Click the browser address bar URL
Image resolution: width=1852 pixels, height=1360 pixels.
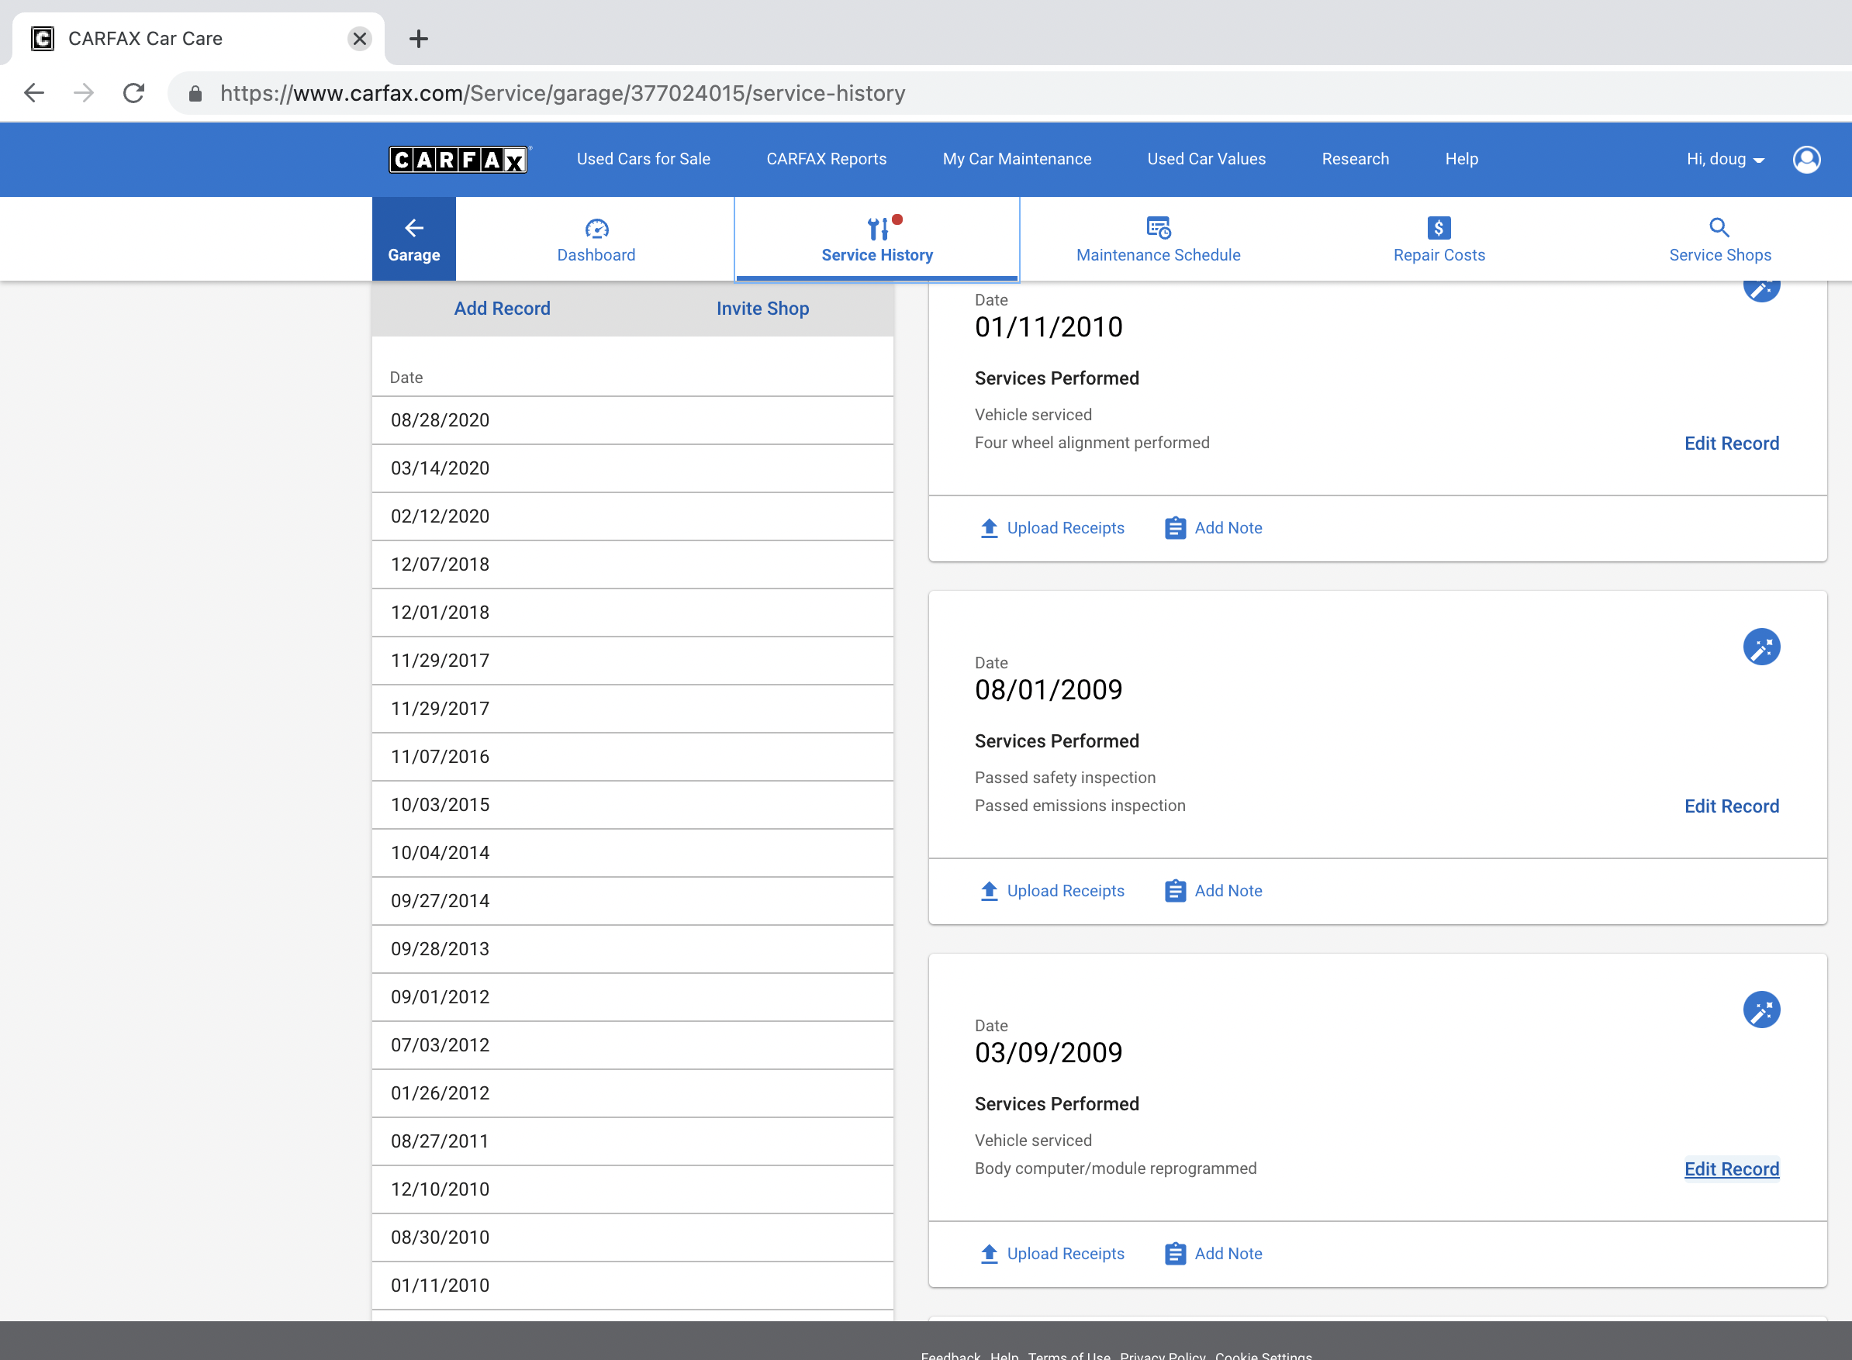coord(562,93)
